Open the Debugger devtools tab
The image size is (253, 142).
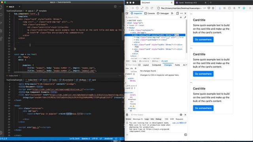coord(163,13)
